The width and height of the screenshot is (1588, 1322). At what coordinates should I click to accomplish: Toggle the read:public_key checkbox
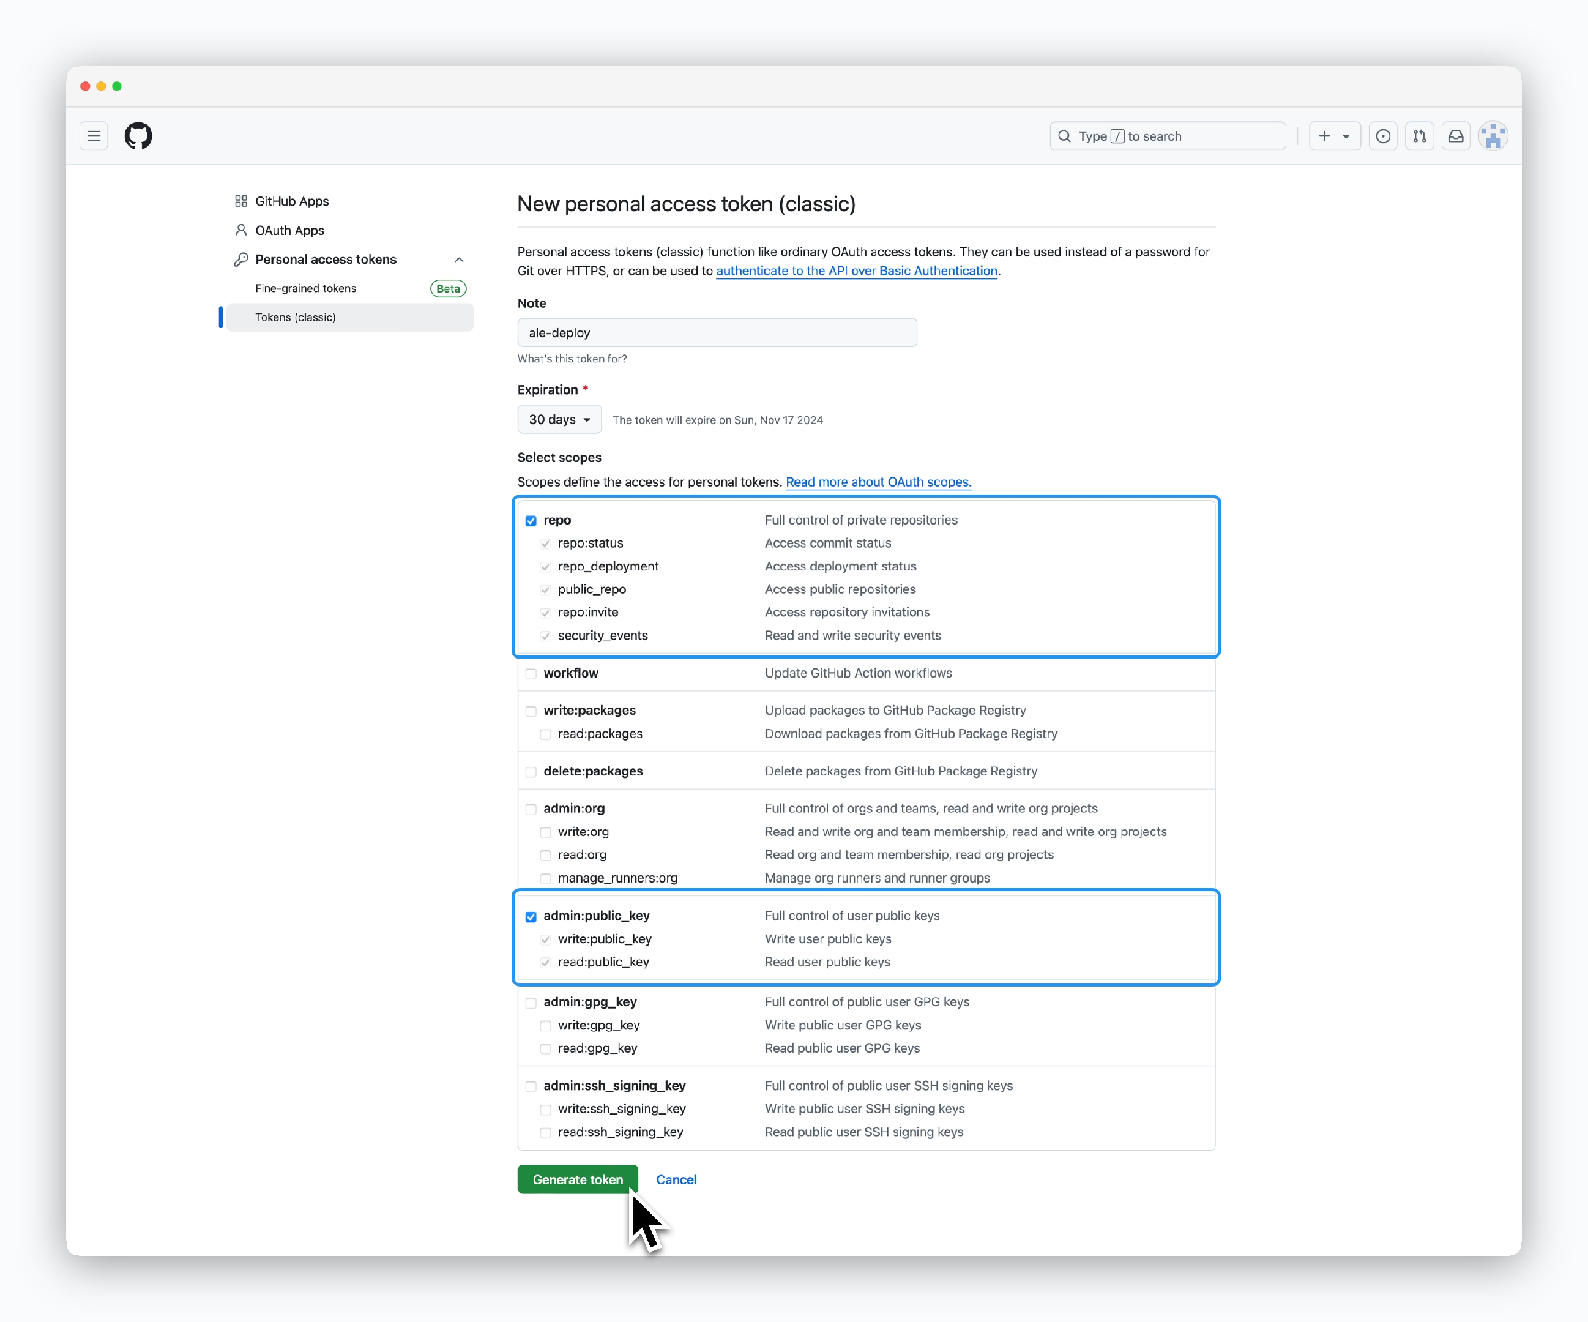coord(545,963)
